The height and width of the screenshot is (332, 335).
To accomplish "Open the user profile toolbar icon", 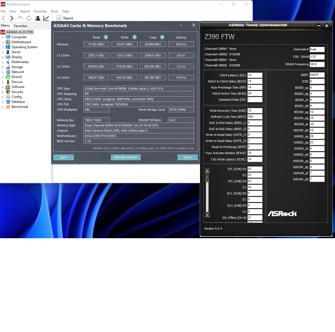I will [x=38, y=18].
